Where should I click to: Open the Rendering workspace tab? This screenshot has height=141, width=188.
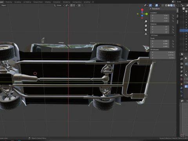pyautogui.click(x=67, y=2)
